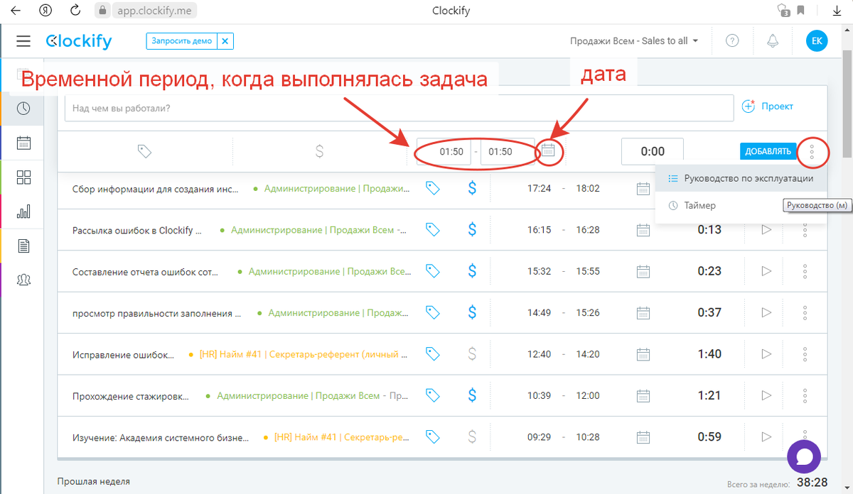Click the Clockify logo

point(79,42)
